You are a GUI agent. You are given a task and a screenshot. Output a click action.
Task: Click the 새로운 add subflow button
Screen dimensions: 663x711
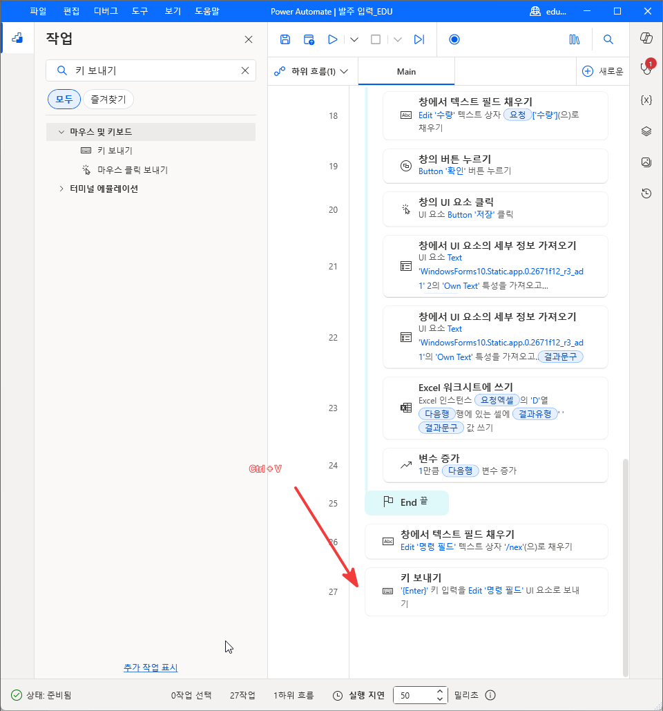tap(602, 71)
